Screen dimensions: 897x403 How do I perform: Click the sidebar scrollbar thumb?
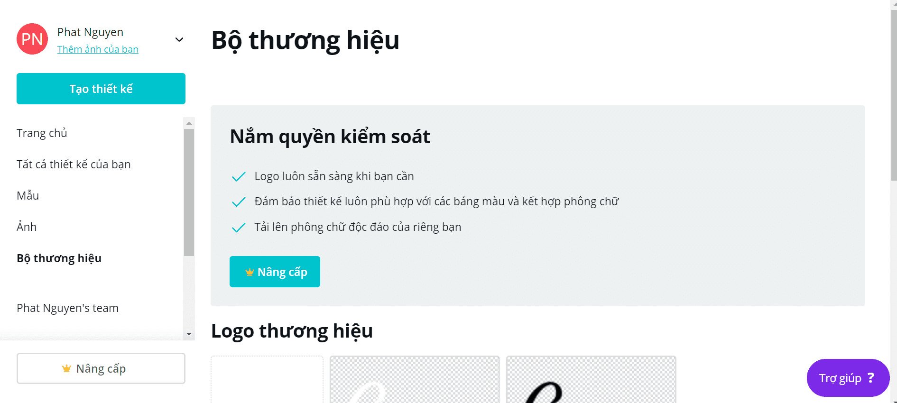[189, 192]
